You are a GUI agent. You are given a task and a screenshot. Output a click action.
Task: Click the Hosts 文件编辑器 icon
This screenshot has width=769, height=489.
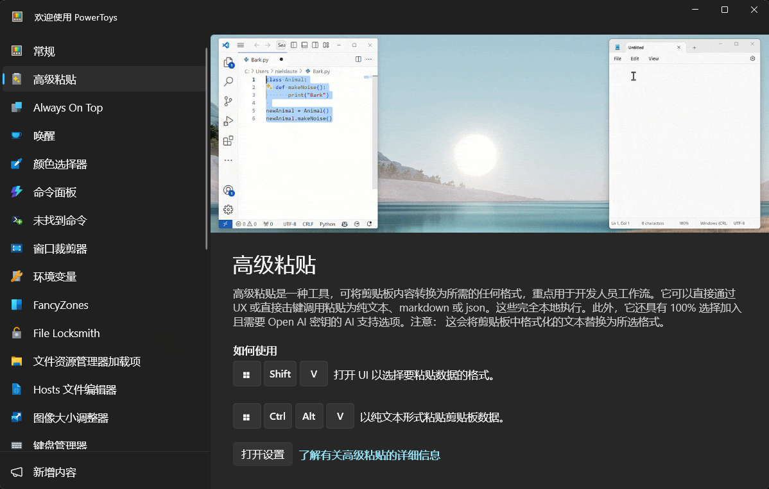17,390
